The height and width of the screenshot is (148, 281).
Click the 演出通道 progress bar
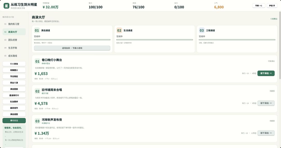pos(72,40)
